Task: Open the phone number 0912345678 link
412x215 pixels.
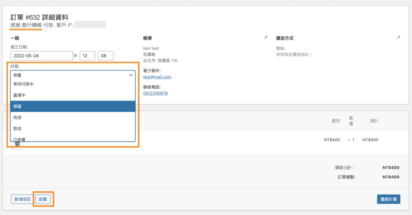Action: click(x=155, y=93)
